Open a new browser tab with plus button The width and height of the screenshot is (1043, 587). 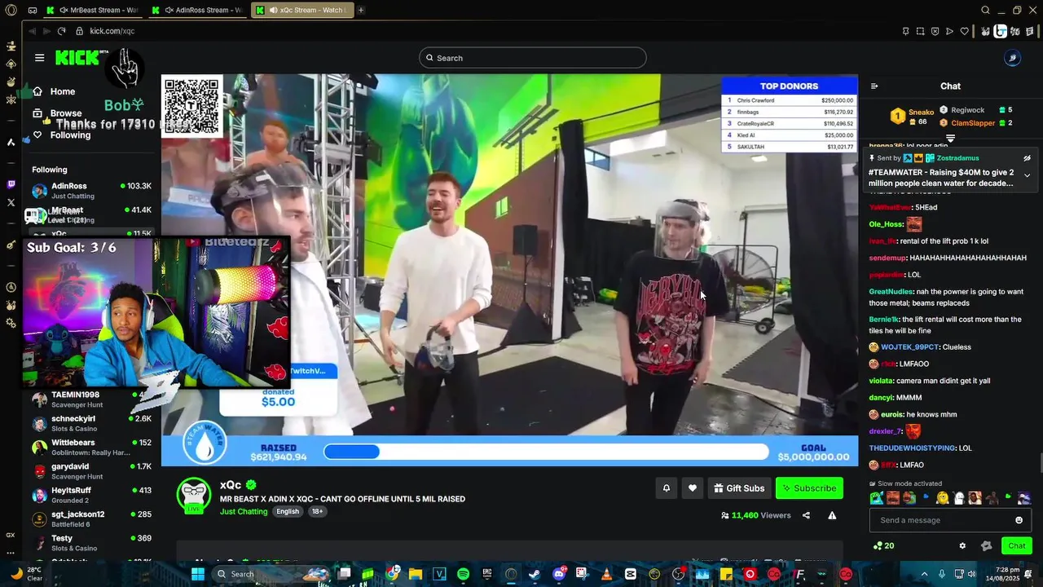[361, 10]
